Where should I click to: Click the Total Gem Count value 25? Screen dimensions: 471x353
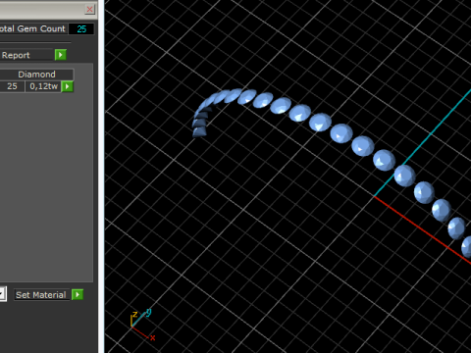[81, 29]
